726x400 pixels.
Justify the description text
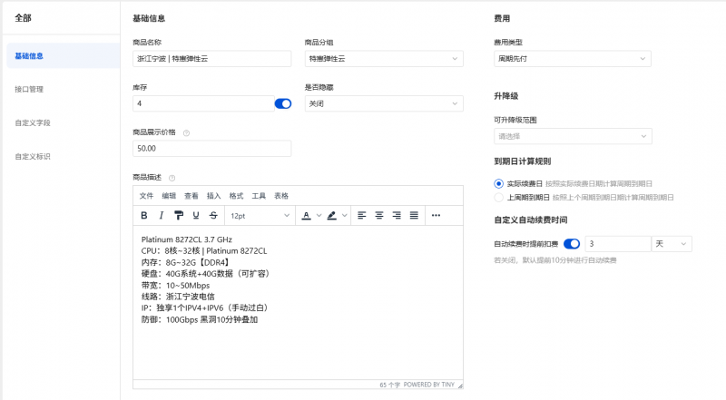click(414, 216)
